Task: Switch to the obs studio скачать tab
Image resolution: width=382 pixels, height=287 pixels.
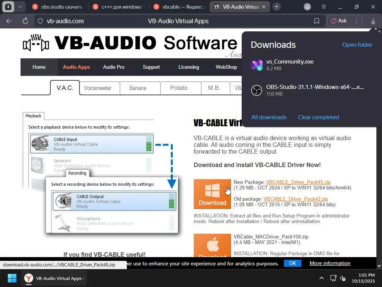Action: tap(58, 7)
